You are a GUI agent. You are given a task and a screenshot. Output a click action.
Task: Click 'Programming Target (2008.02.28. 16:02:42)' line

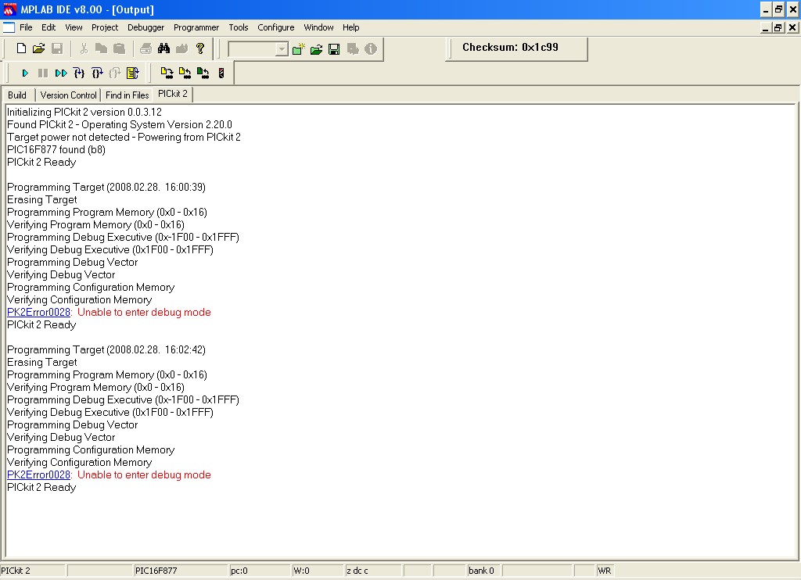[106, 349]
